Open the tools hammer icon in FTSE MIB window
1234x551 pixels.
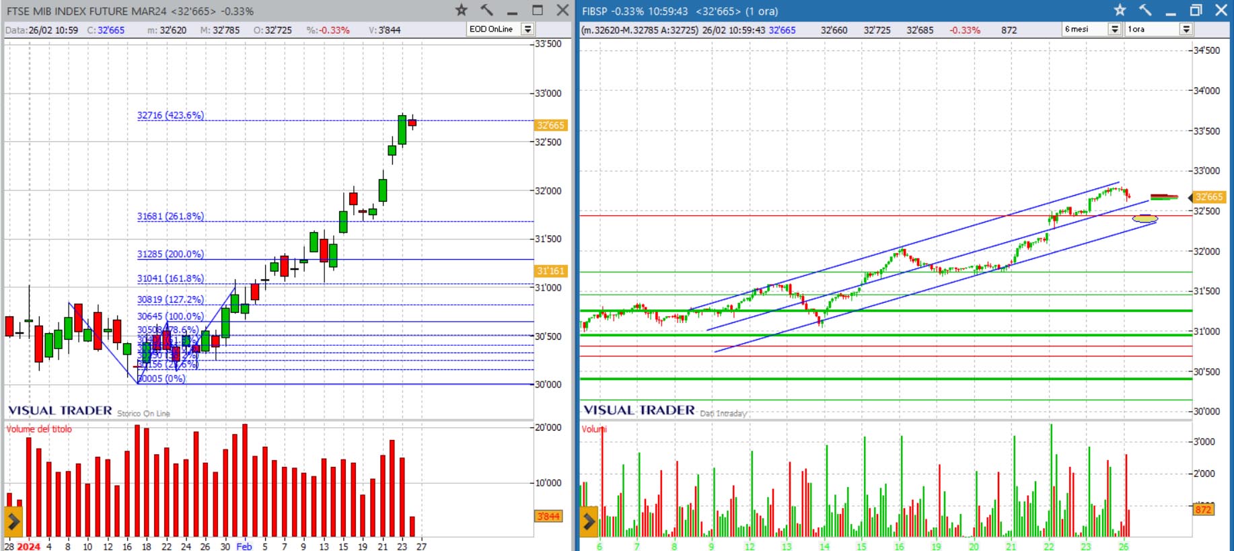point(486,10)
